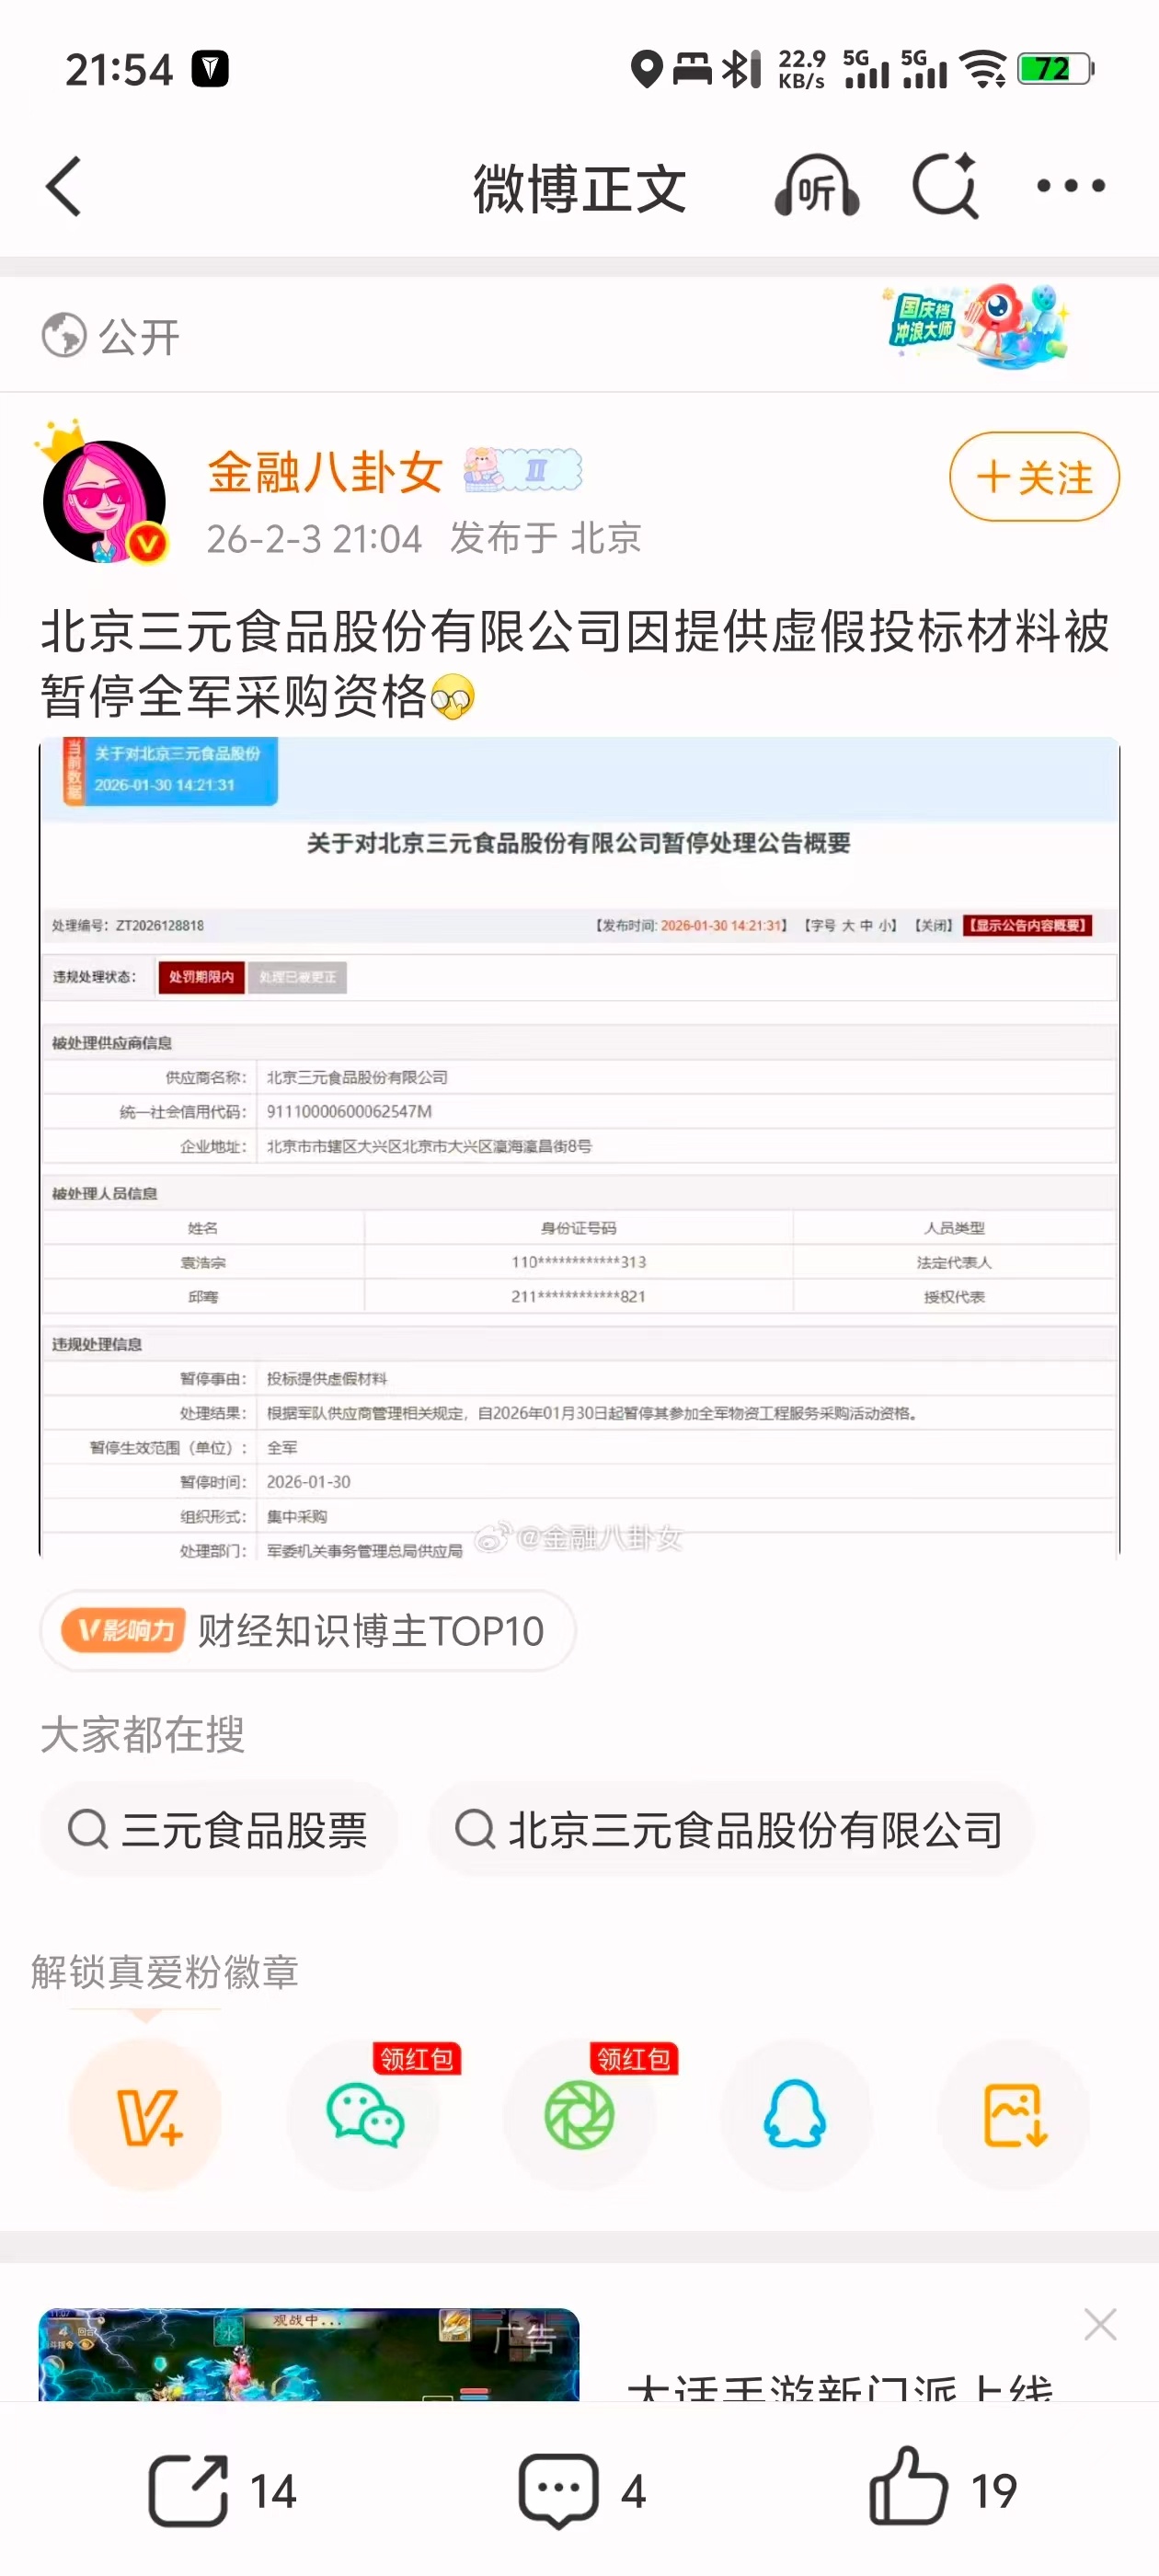
Task: Tap the emoji at end of post text
Action: pos(453,697)
